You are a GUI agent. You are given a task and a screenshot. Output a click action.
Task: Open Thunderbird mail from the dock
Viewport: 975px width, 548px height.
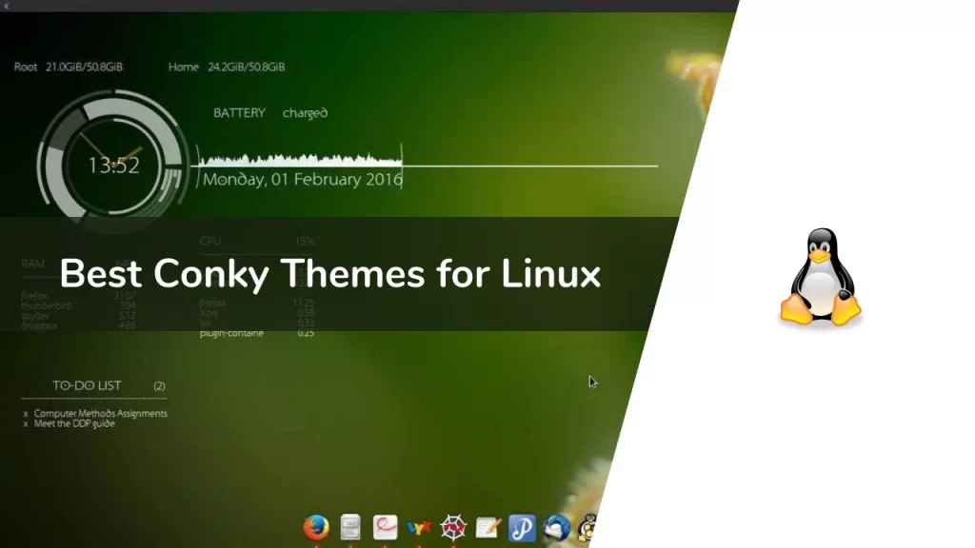[556, 527]
